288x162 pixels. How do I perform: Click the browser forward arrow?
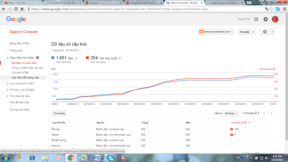pos(10,9)
